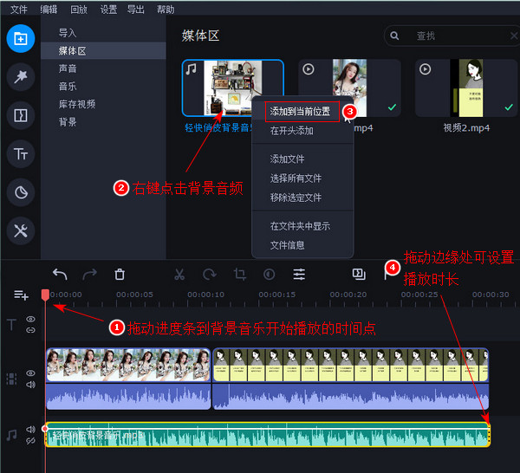Screen dimensions: 520x473
Task: Clear the search field with X
Action: tap(514, 36)
